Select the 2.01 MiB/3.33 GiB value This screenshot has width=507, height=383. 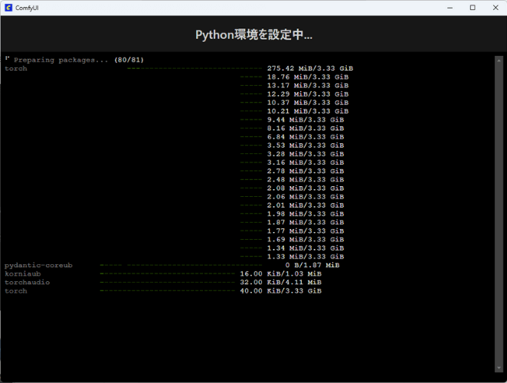pos(306,205)
